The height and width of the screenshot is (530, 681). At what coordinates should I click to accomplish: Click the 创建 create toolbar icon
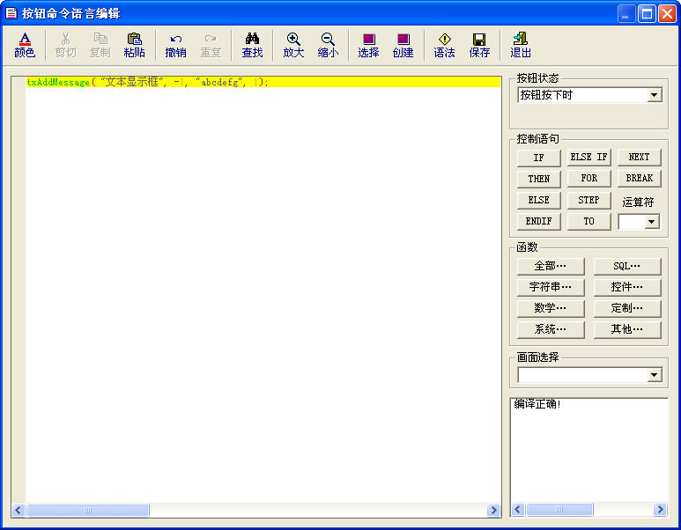[403, 45]
